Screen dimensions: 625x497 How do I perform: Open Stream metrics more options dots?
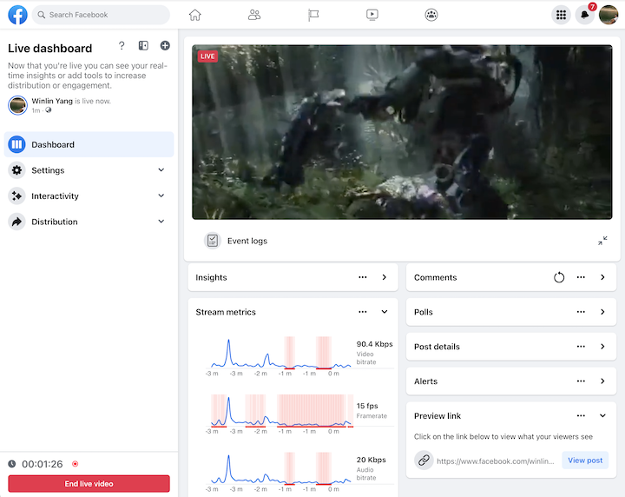tap(362, 312)
